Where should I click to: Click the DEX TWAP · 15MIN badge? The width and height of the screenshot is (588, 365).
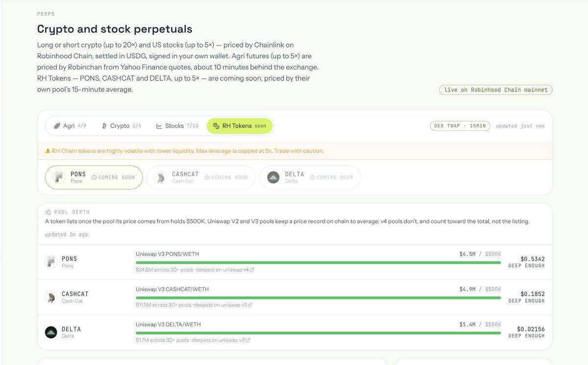pyautogui.click(x=460, y=126)
